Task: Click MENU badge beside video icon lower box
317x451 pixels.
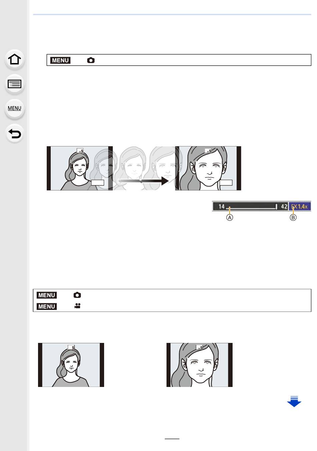Action: (47, 306)
